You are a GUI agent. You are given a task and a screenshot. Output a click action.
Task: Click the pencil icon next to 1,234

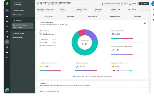[77, 67]
